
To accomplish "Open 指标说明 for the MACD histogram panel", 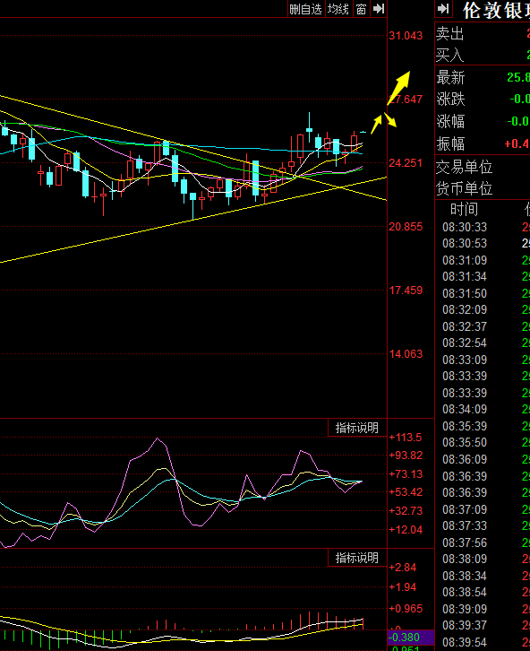I will [x=357, y=558].
